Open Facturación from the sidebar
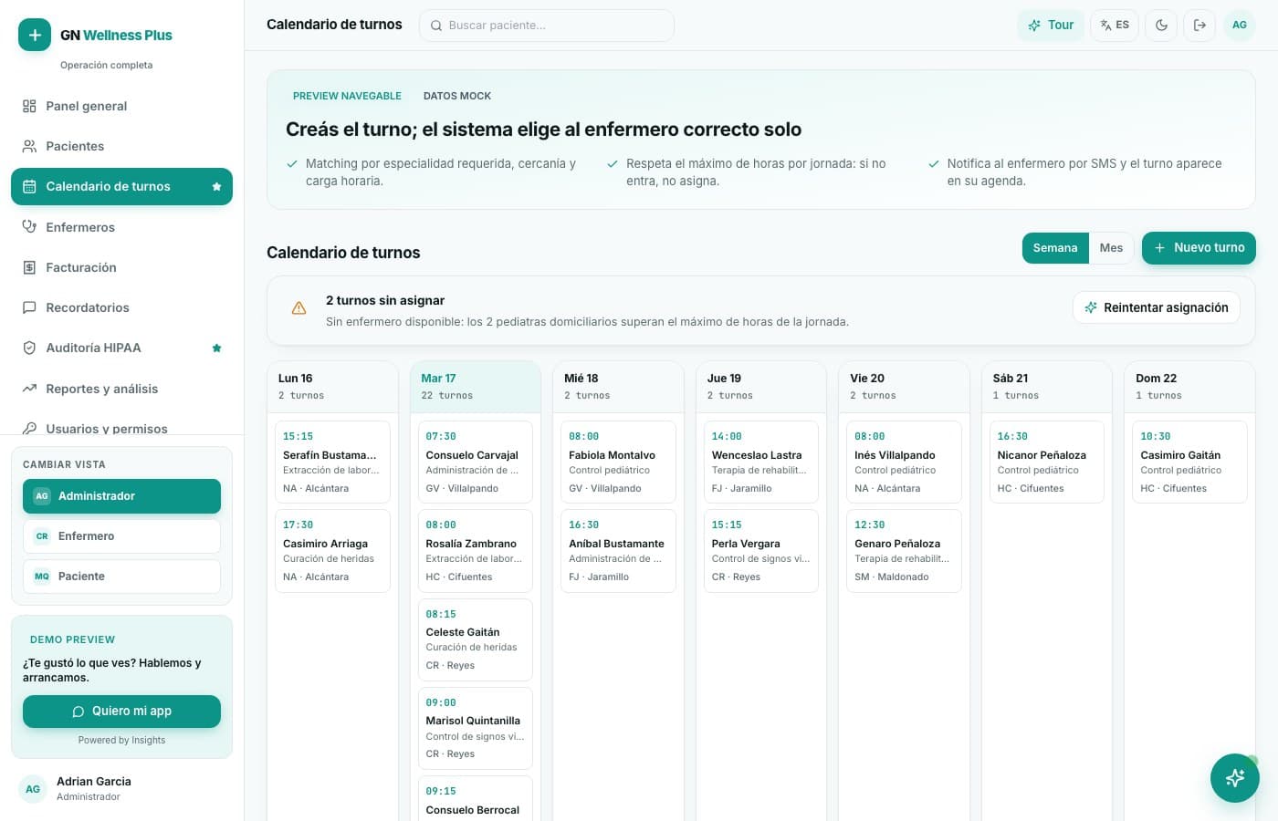 tap(121, 267)
